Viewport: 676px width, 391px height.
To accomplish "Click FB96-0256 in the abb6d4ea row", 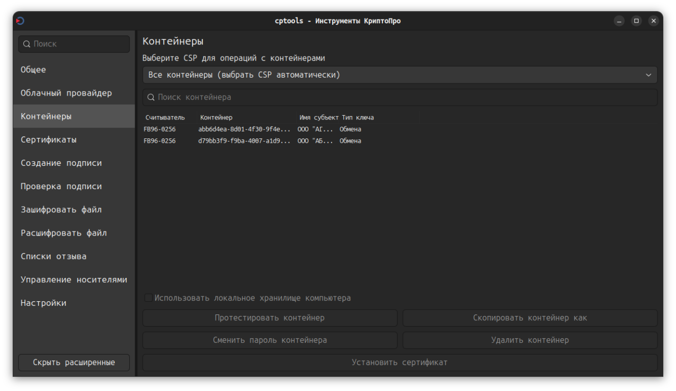I will pos(159,129).
